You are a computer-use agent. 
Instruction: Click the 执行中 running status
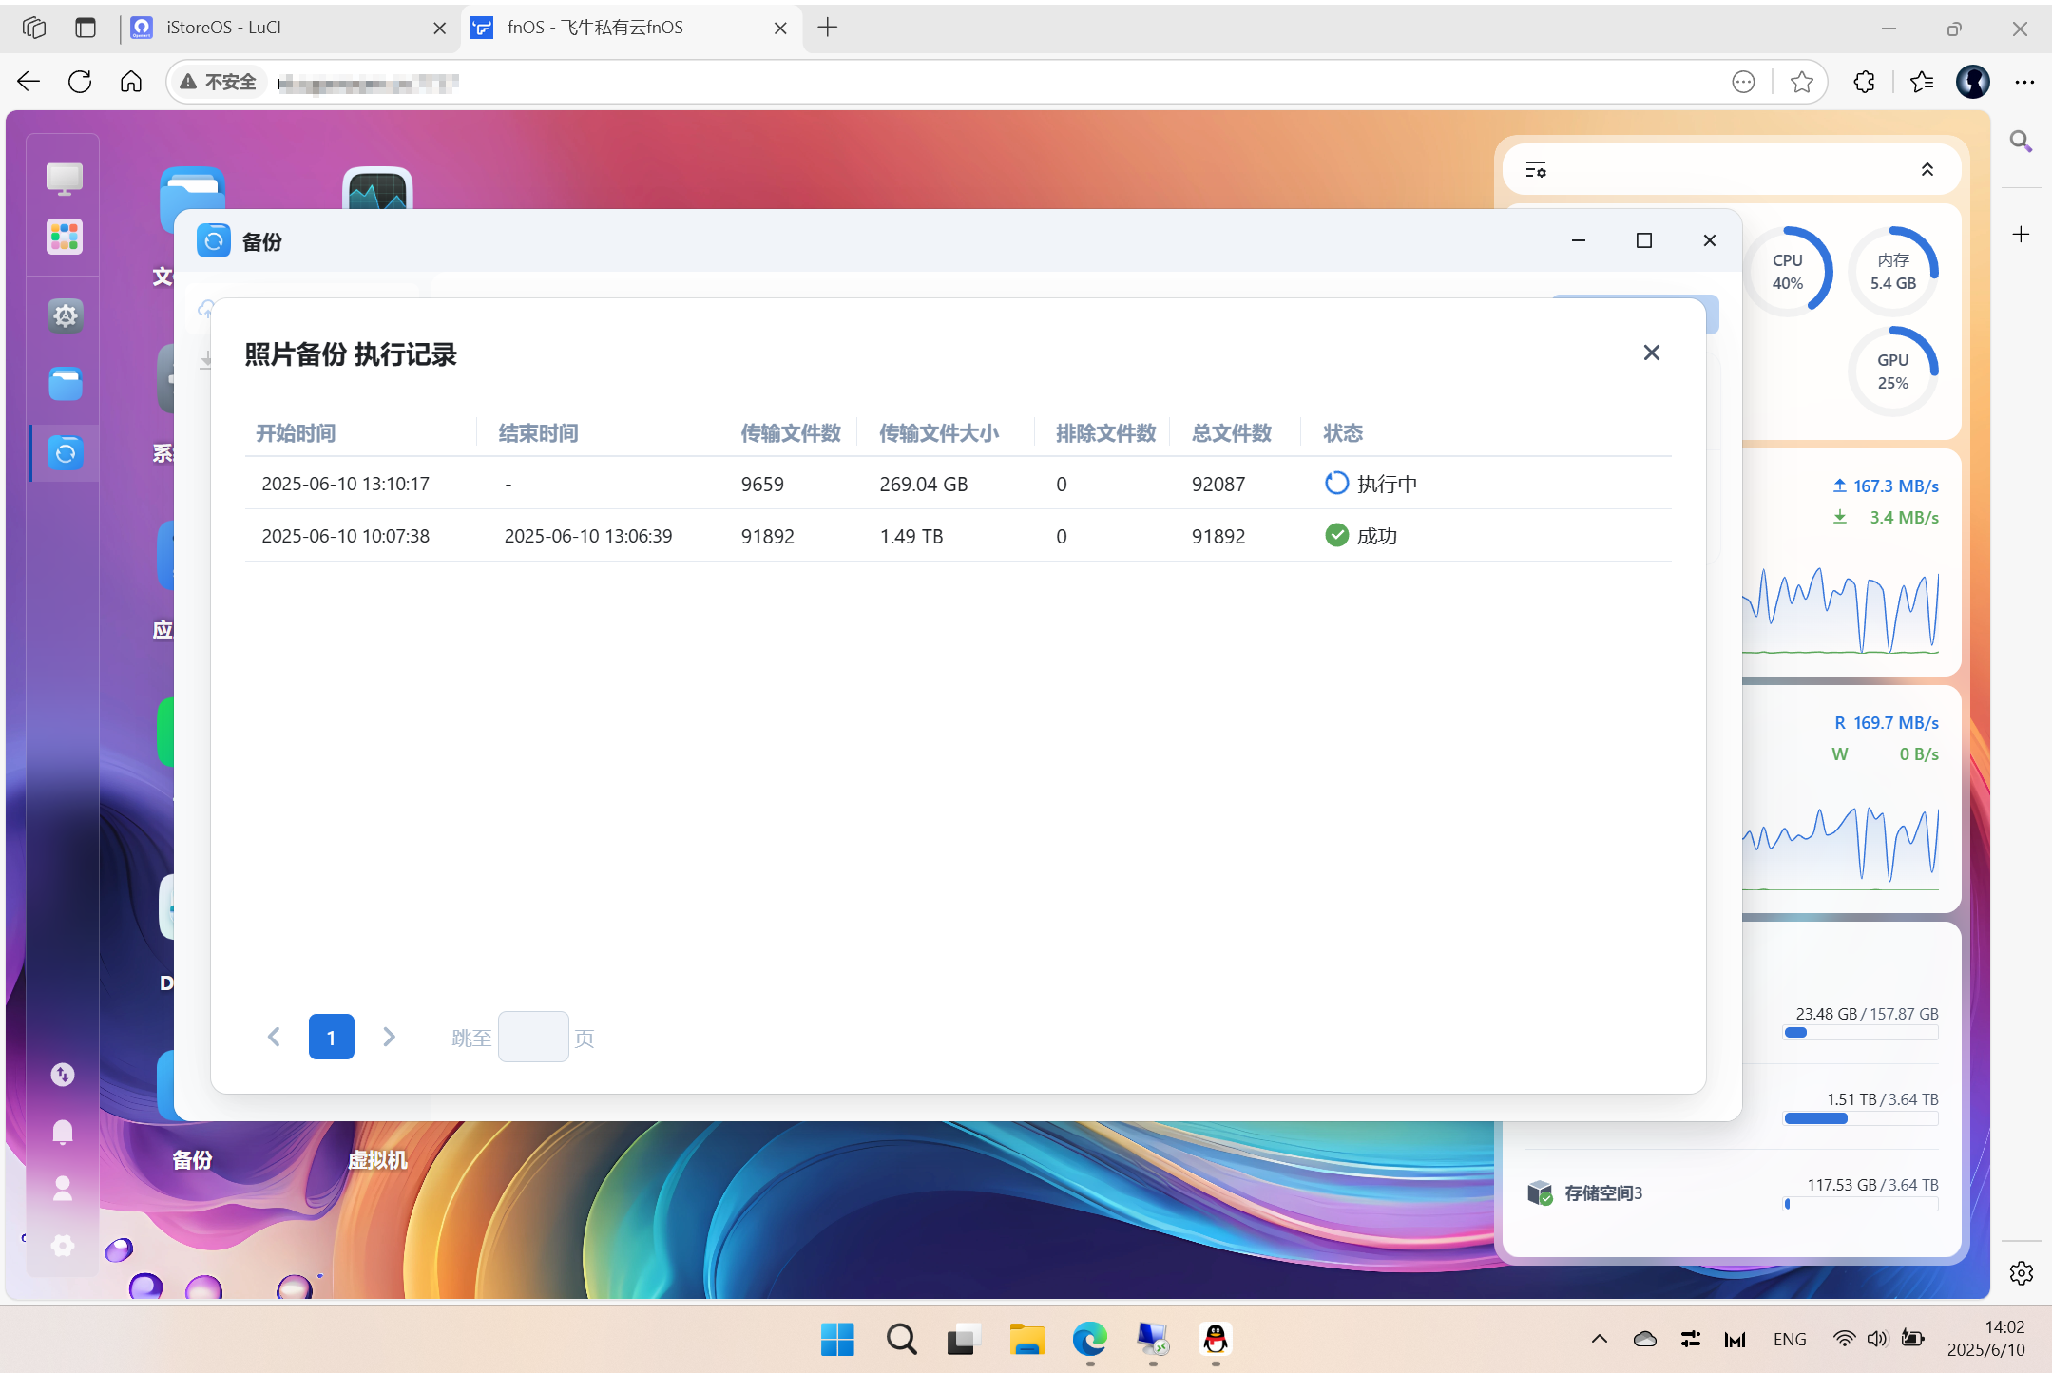[x=1371, y=484]
